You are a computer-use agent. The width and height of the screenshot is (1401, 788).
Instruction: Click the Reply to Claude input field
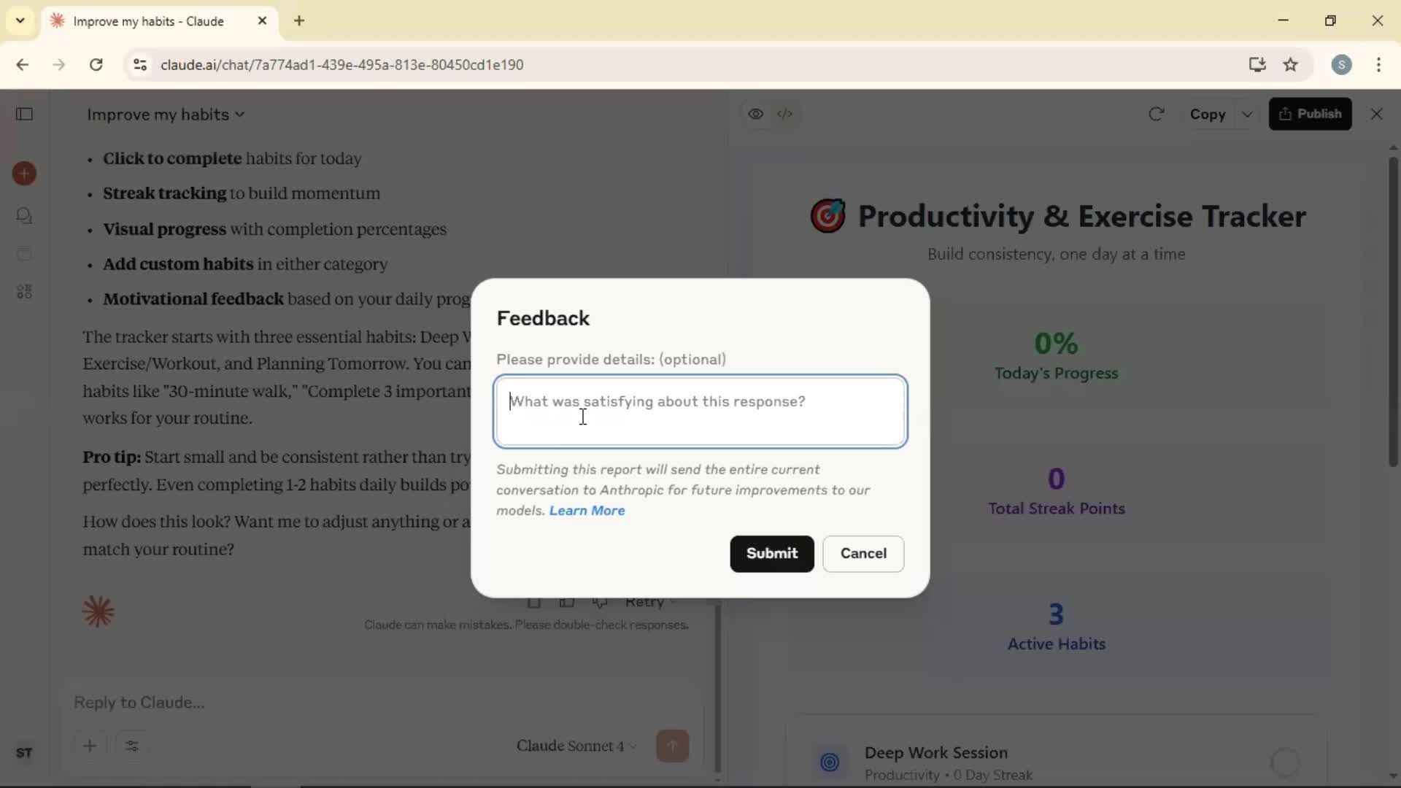379,703
